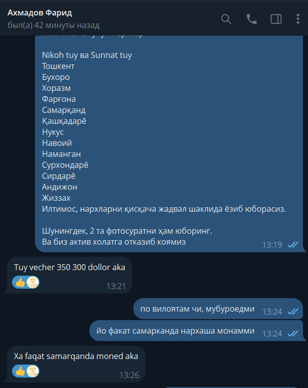The height and width of the screenshot is (388, 308).
Task: Click double checkmarks on 'по вилоятам' message
Action: pyautogui.click(x=293, y=312)
